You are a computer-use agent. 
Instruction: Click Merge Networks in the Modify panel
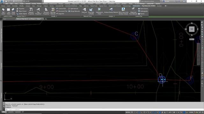pos(74,11)
